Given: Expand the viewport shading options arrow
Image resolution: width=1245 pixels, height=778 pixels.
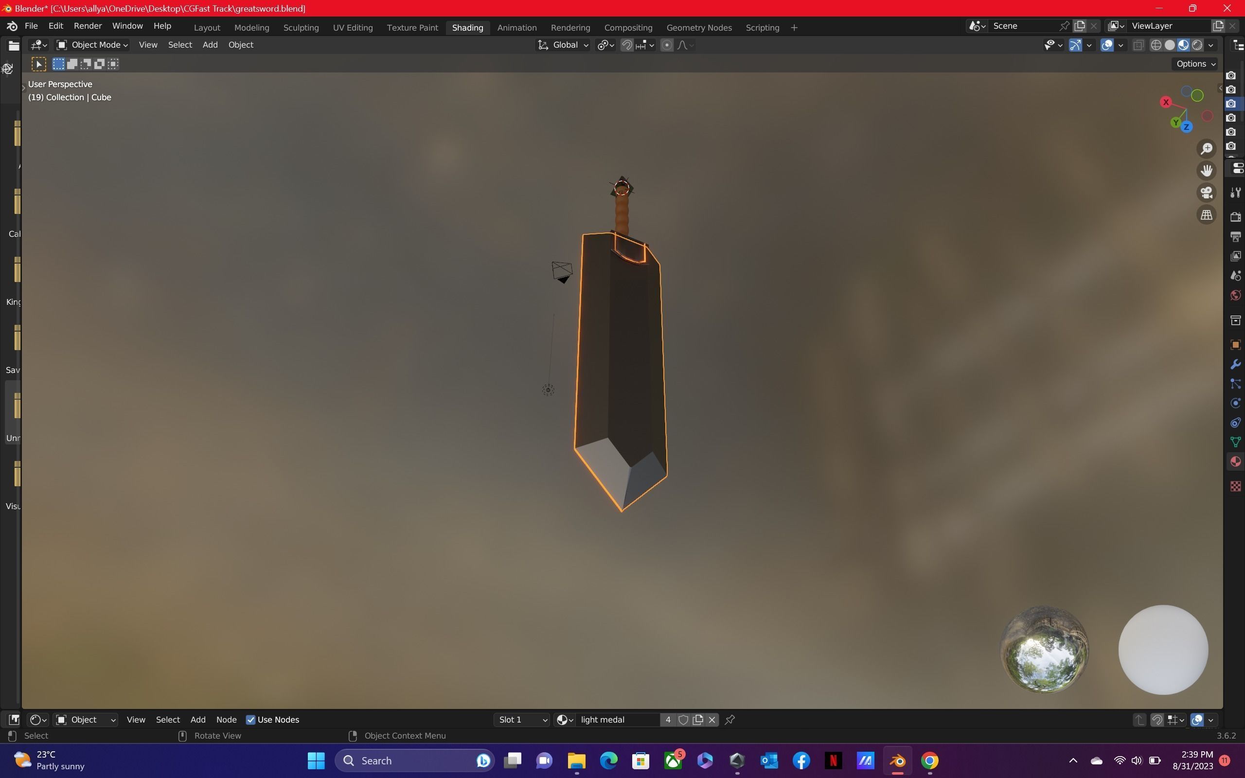Looking at the screenshot, I should tap(1211, 45).
